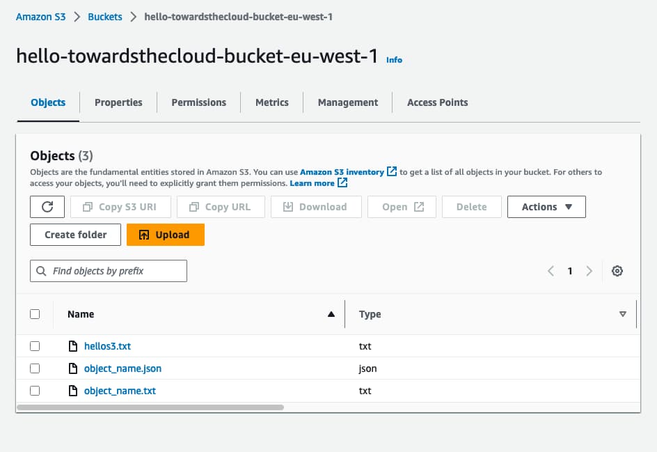
Task: Click the horizontal scrollbar under the objects table
Action: pyautogui.click(x=150, y=407)
